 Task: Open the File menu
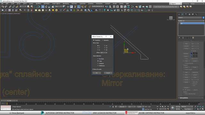pos(2,4)
